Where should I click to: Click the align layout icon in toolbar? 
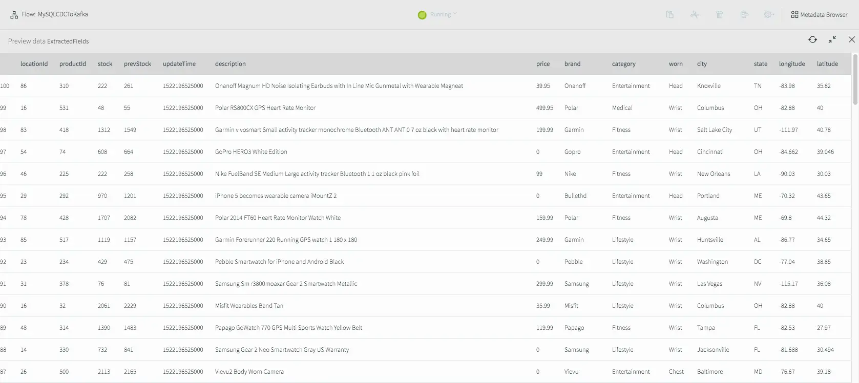(744, 15)
